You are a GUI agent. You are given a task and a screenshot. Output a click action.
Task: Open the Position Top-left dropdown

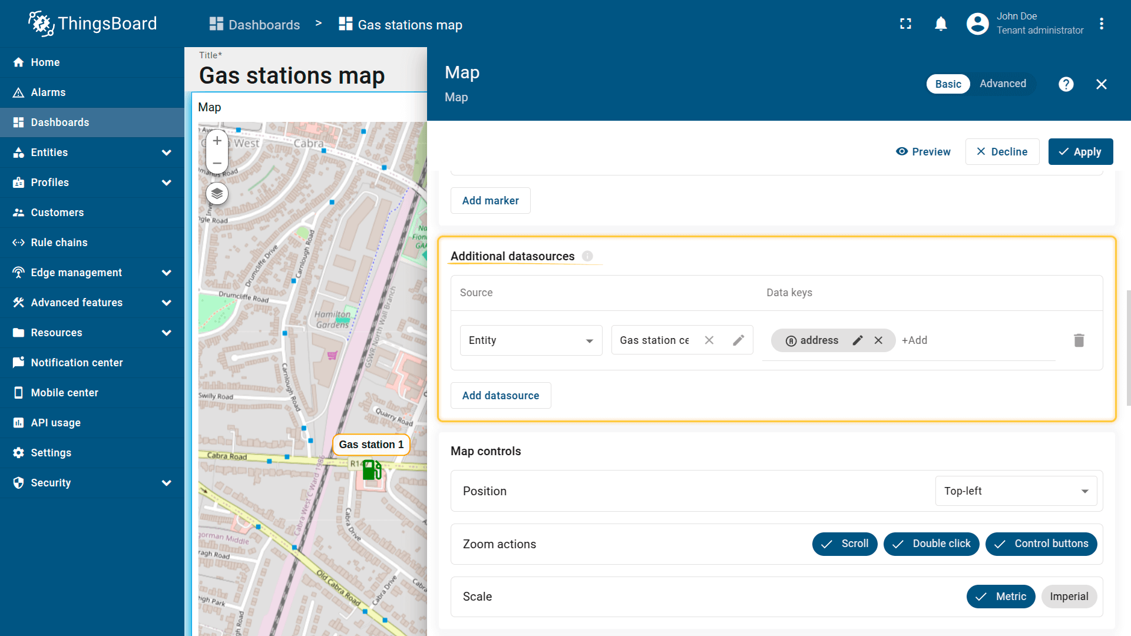coord(1016,491)
